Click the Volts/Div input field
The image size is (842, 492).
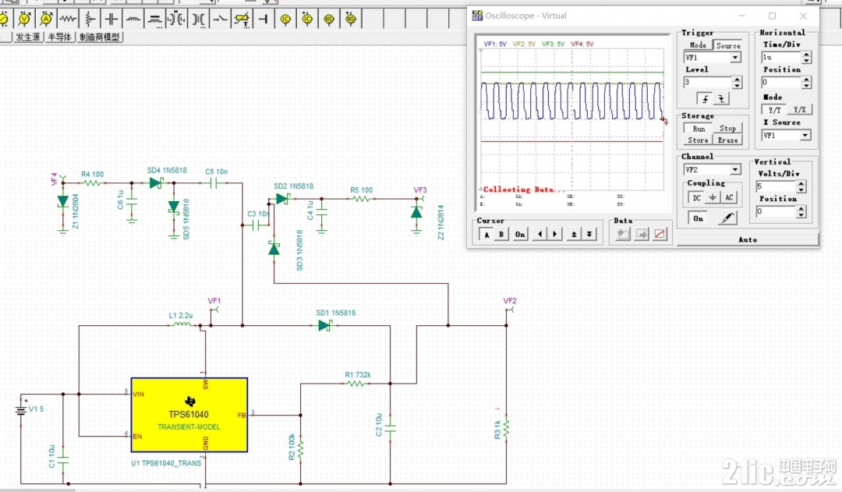coord(777,186)
